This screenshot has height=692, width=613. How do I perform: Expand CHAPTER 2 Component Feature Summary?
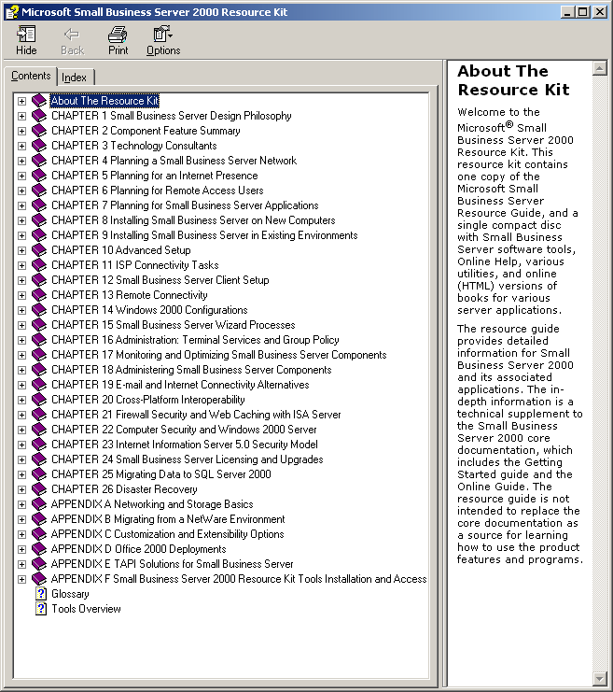pyautogui.click(x=21, y=131)
